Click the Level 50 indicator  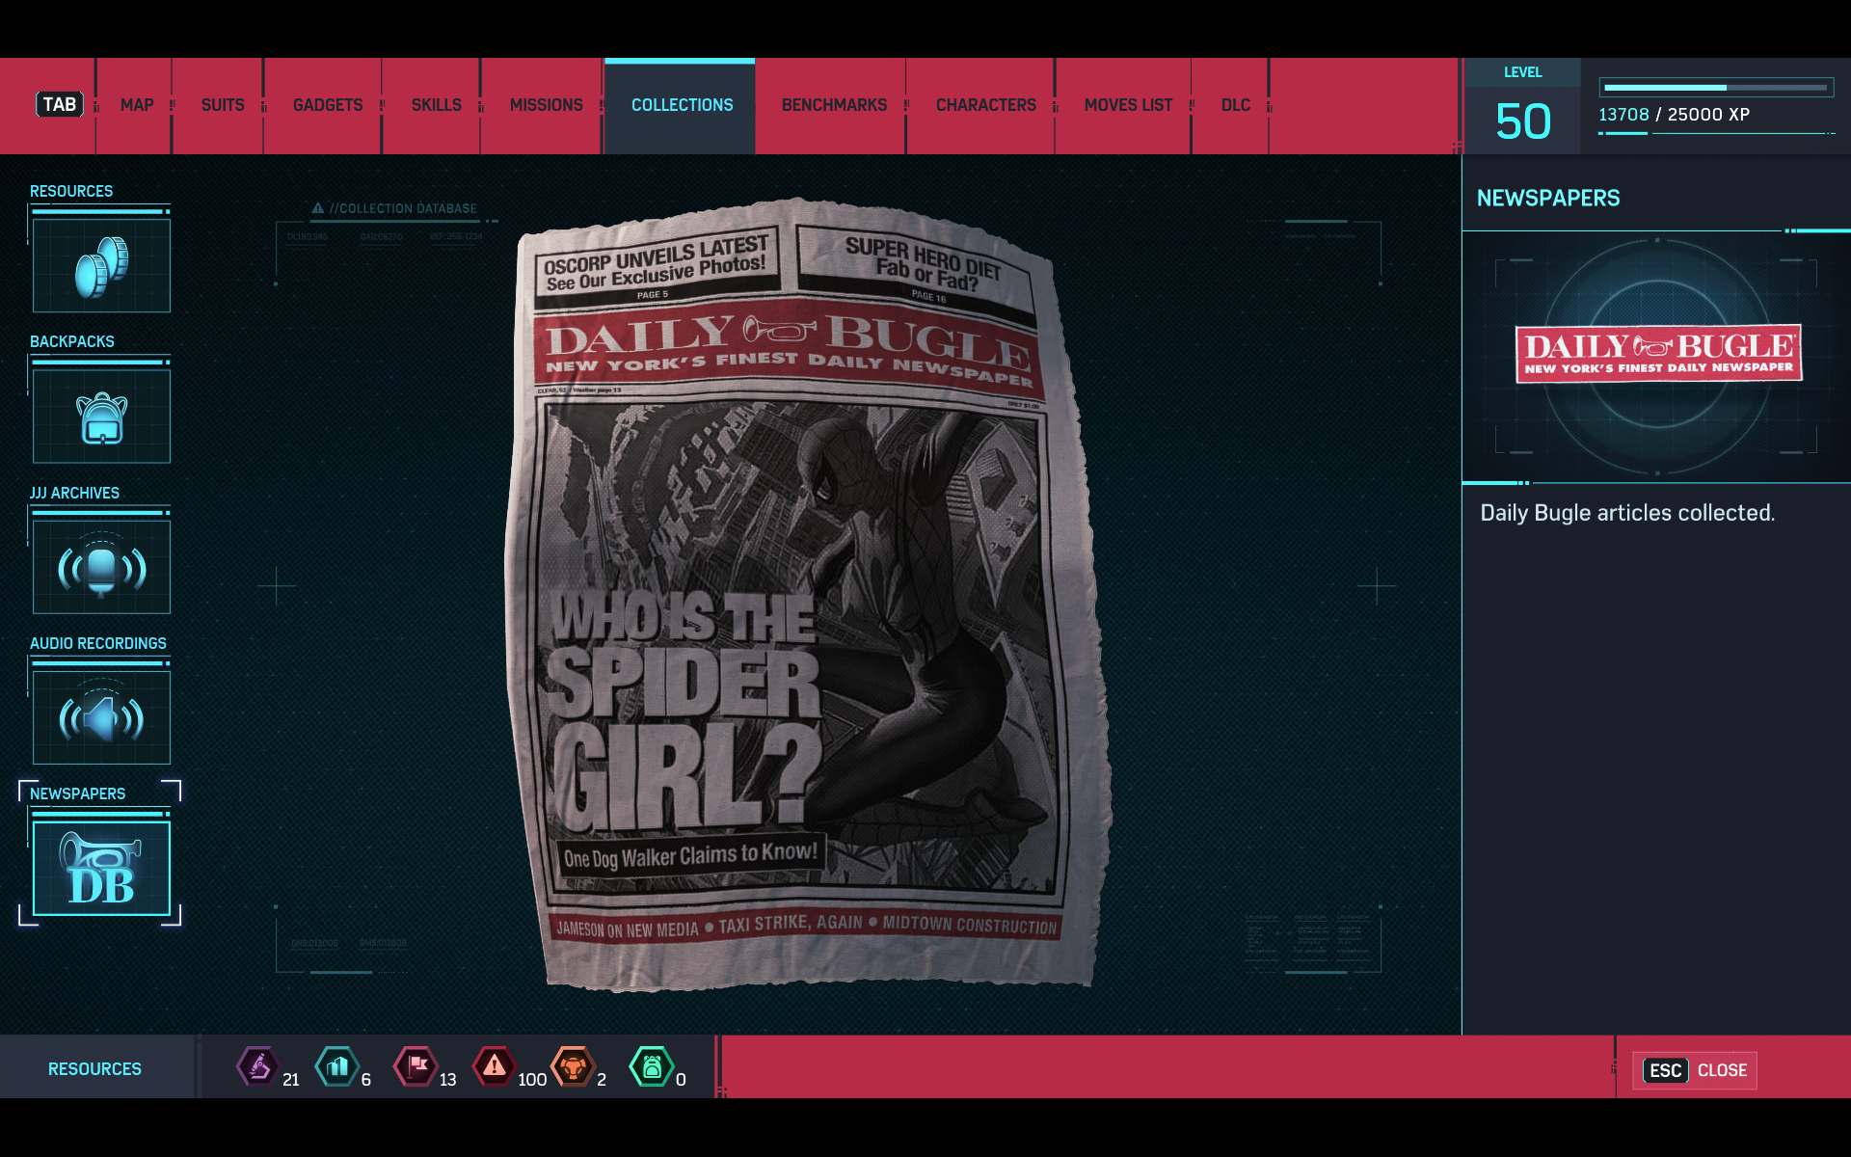click(1523, 106)
